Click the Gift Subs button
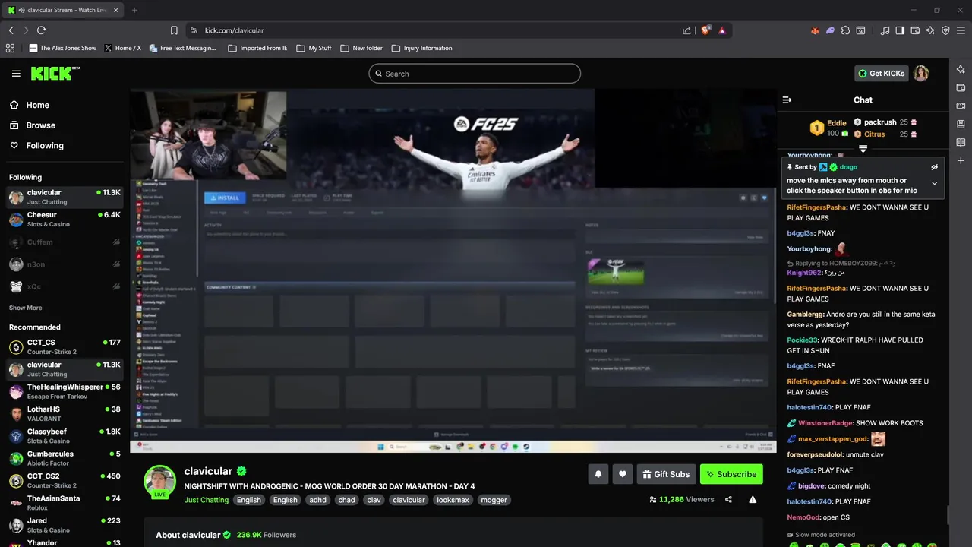The height and width of the screenshot is (547, 972). pos(666,474)
